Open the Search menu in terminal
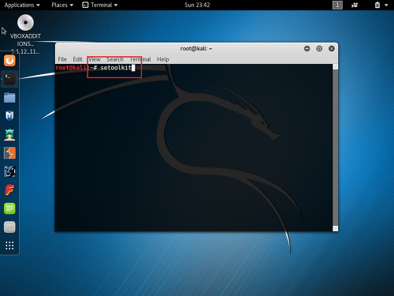This screenshot has height=296, width=394. coord(115,59)
